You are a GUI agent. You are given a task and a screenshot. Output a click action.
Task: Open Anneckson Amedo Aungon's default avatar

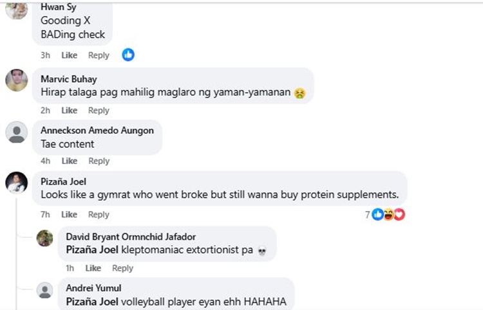(x=17, y=132)
